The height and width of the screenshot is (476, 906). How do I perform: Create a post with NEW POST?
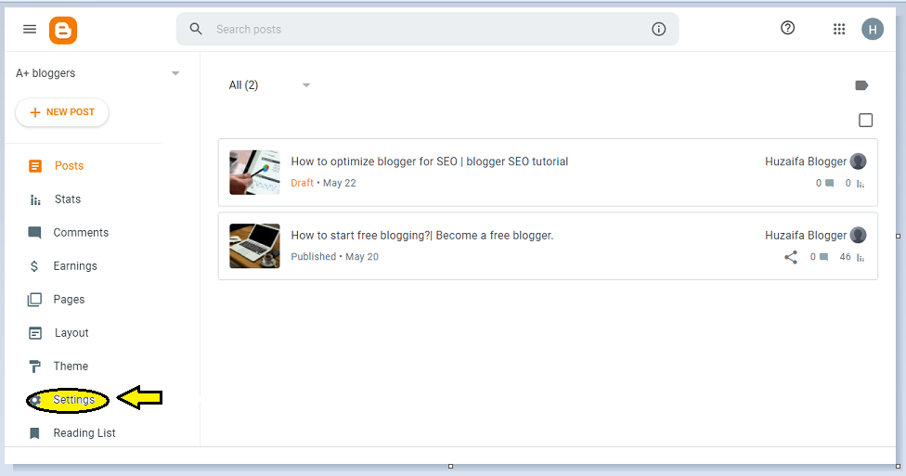(x=62, y=112)
